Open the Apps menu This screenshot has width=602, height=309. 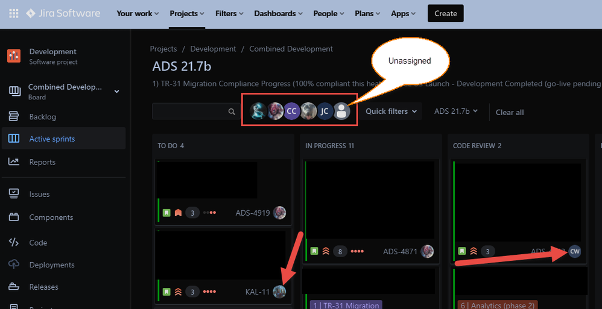(403, 13)
